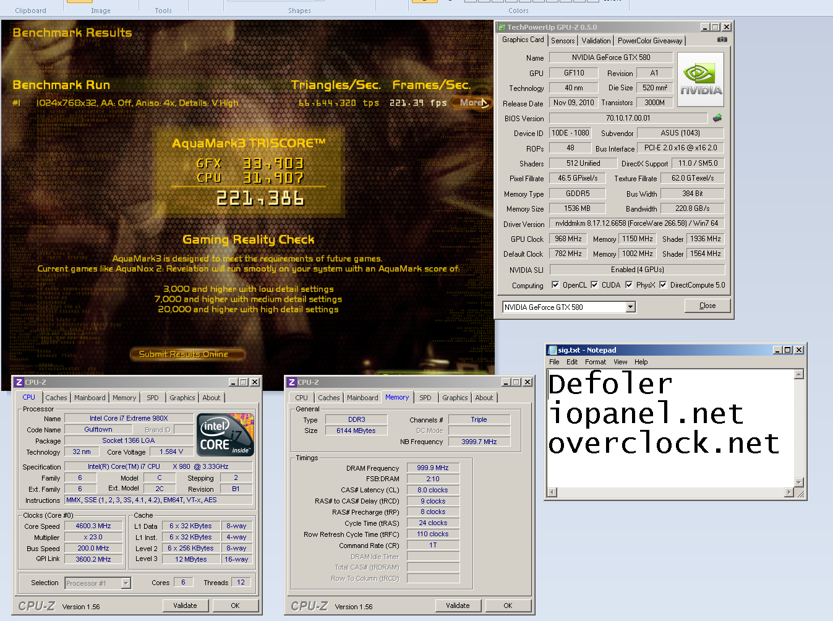The image size is (833, 621).
Task: Open Notepad Format menu
Action: tap(596, 362)
